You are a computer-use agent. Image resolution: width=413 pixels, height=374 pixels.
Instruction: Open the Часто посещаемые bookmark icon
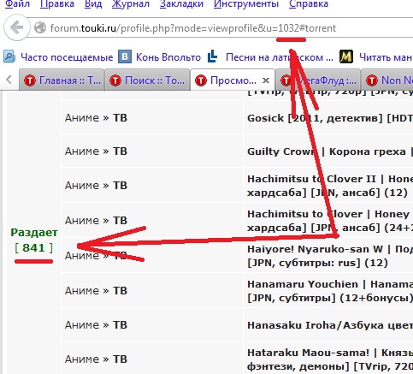9,56
